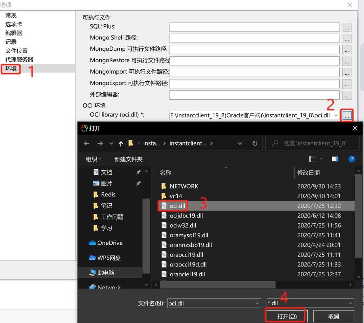The image size is (364, 323).
Task: Select 文档 in the navigation pane
Action: click(107, 172)
